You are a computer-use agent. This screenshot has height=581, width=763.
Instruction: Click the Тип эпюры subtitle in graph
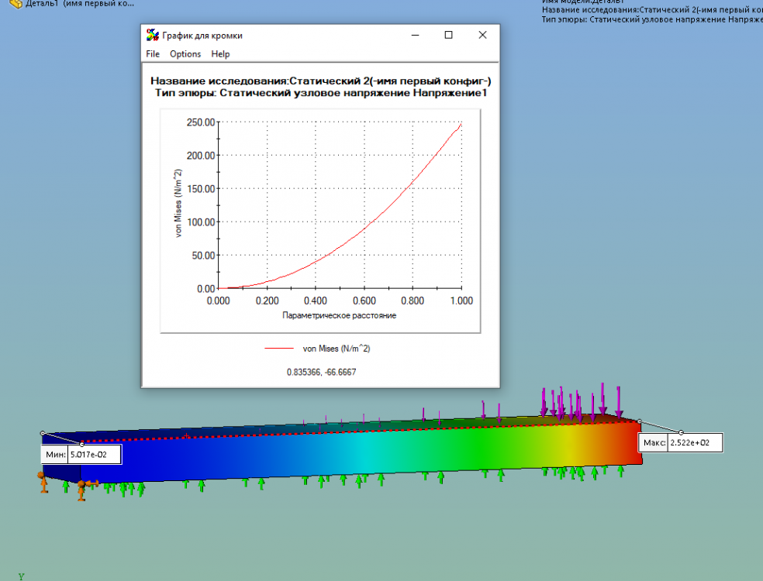pyautogui.click(x=321, y=93)
